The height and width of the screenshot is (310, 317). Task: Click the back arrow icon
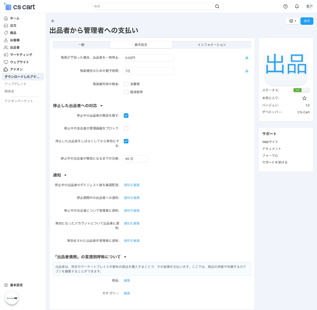coord(53,21)
